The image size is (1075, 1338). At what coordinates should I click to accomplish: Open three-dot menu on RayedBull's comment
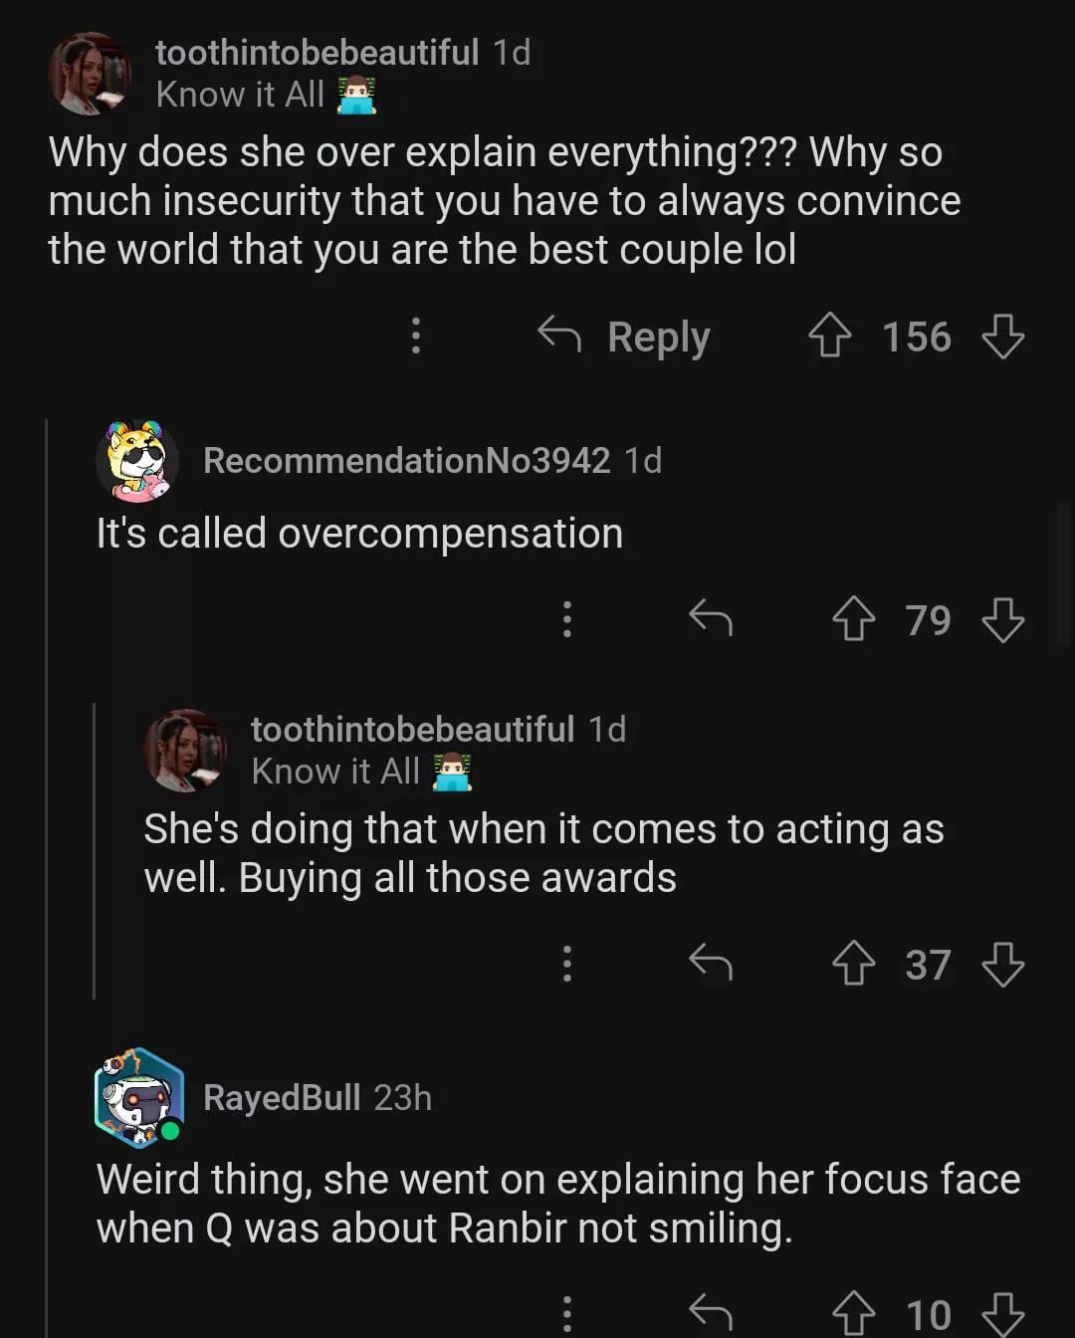tap(566, 1314)
